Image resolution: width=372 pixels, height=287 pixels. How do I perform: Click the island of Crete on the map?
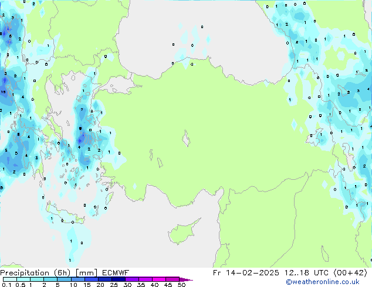point(64,214)
